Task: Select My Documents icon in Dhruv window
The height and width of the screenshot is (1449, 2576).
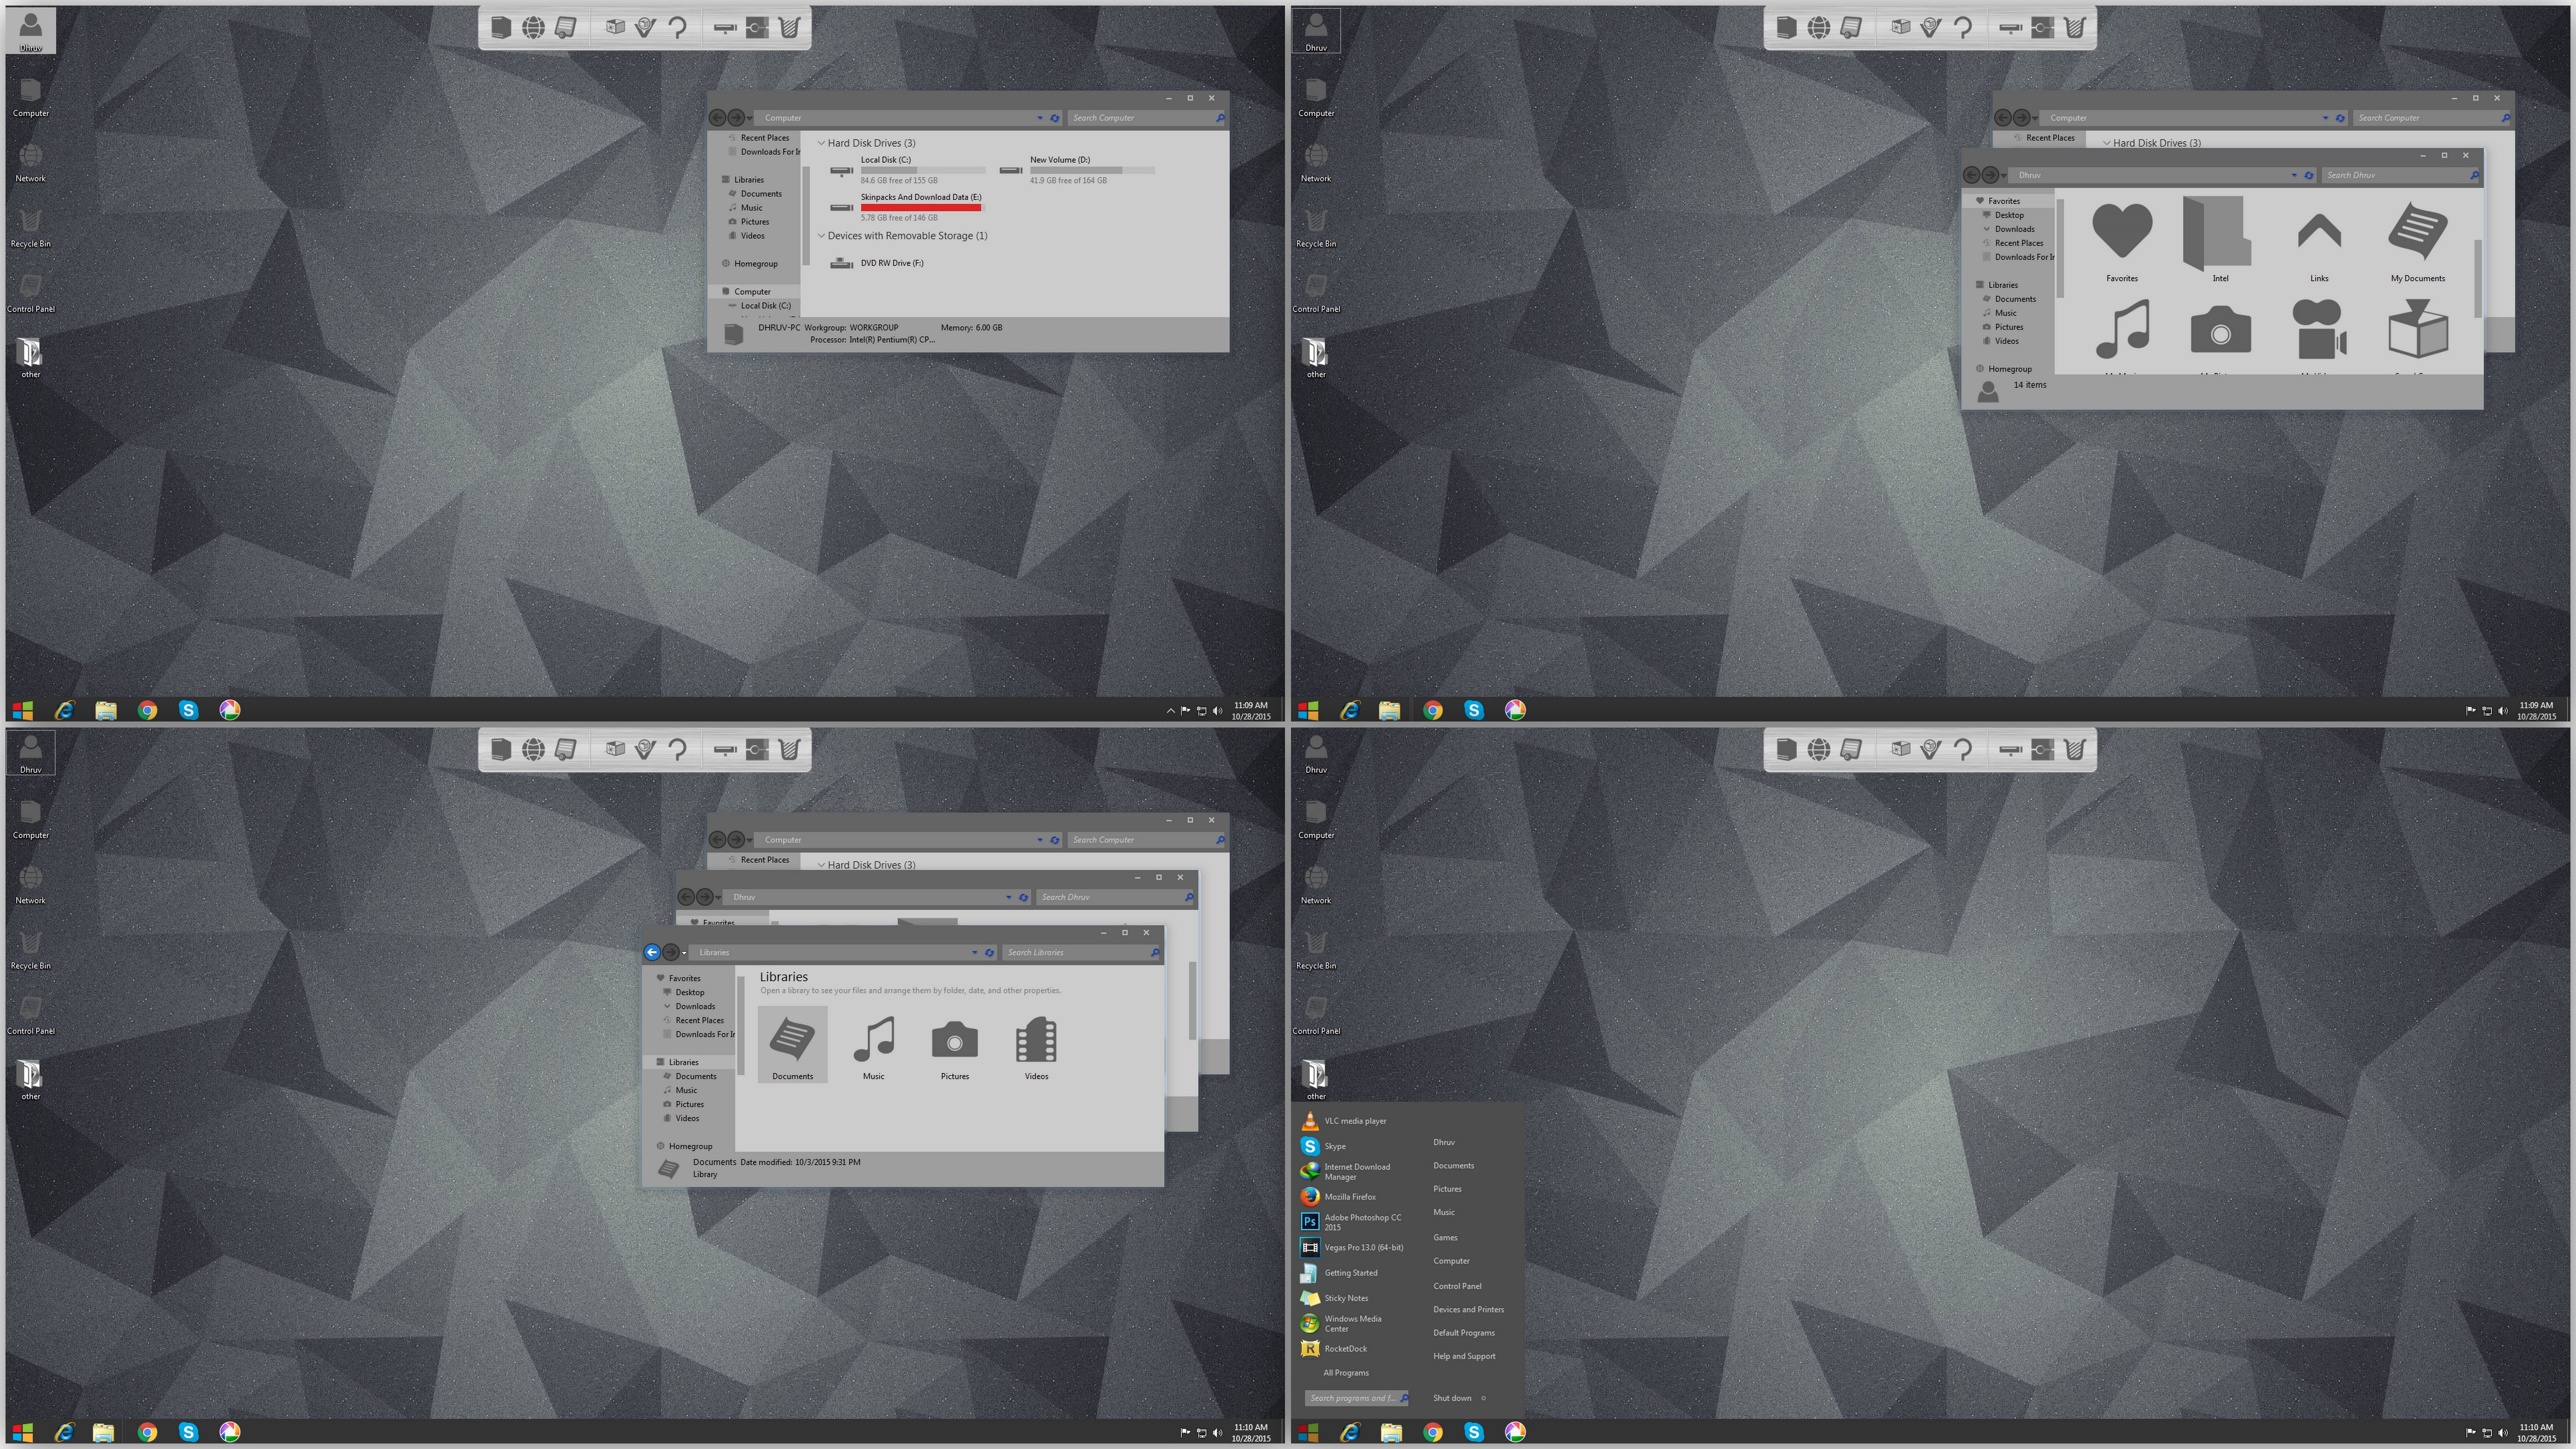Action: (x=2418, y=240)
